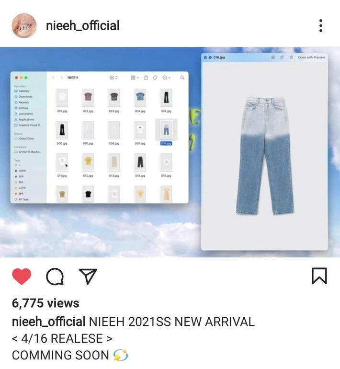Open the Finder group-by dropdown
The height and width of the screenshot is (369, 340).
(x=135, y=78)
